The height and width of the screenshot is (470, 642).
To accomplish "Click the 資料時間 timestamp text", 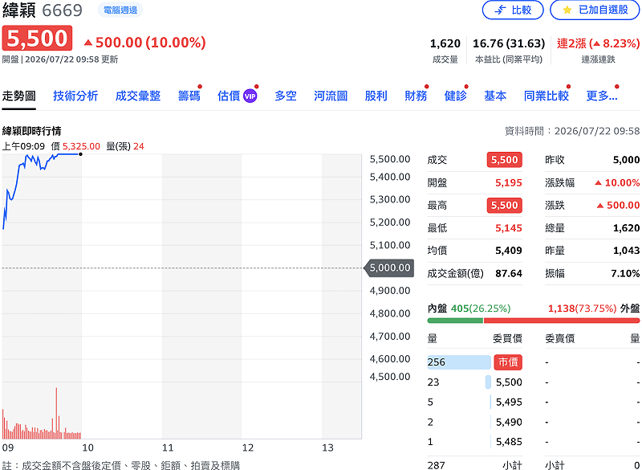I will (x=572, y=131).
